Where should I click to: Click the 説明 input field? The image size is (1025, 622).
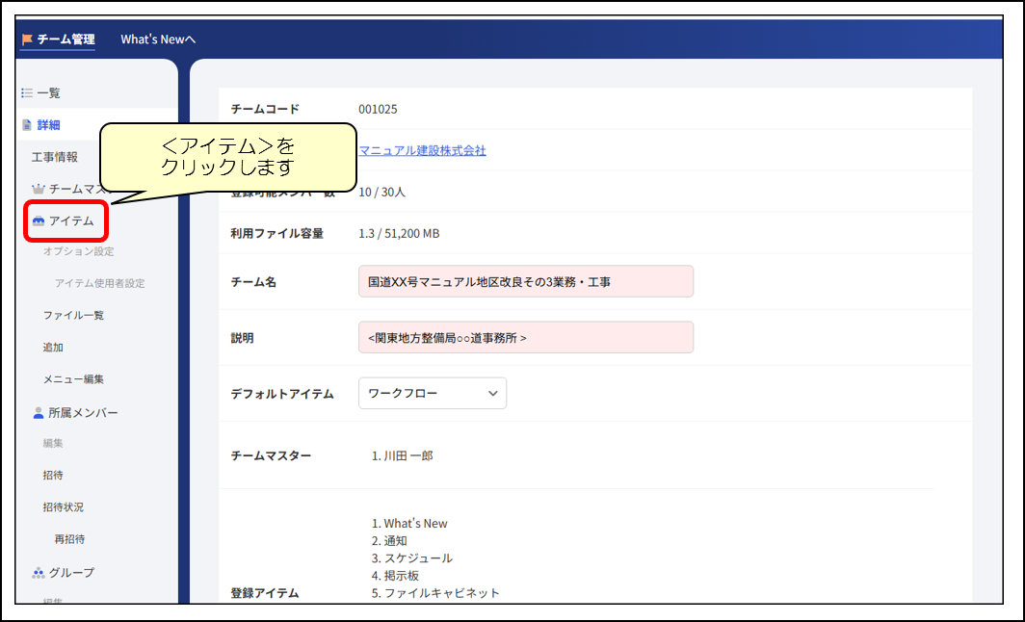click(526, 337)
